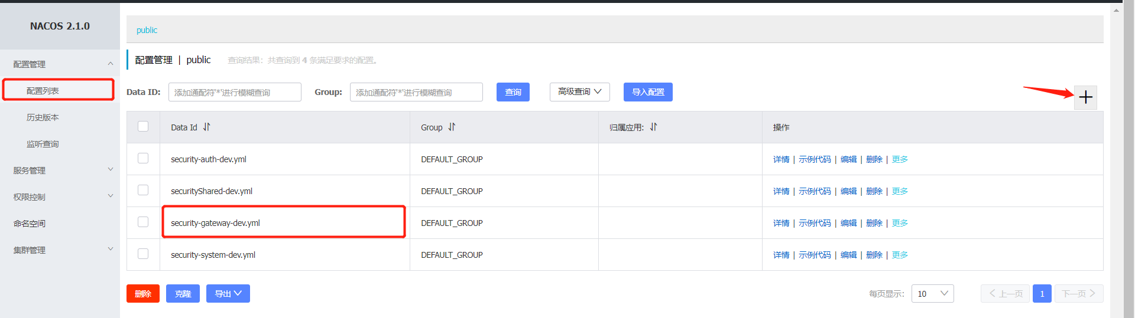The height and width of the screenshot is (318, 1135).
Task: Go to next page 下一页
Action: point(1078,294)
